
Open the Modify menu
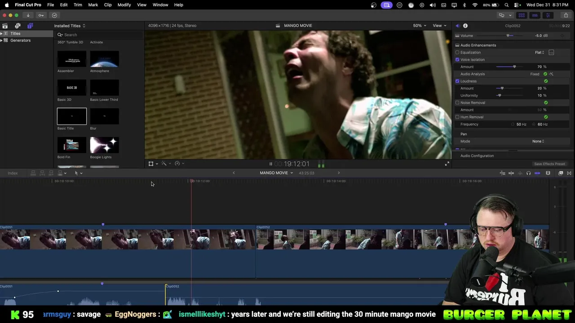(124, 5)
